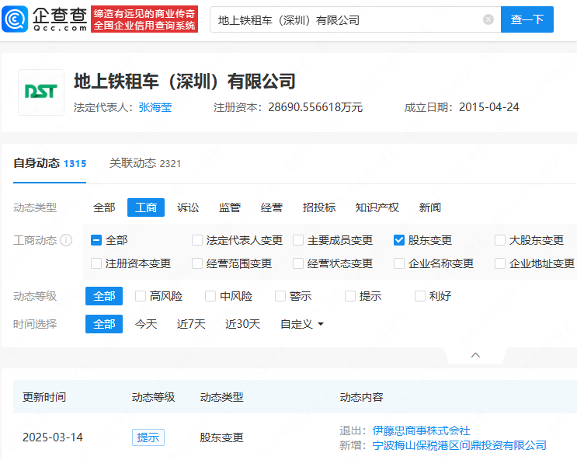
Task: Click the Qcc.com logo icon
Action: (17, 19)
